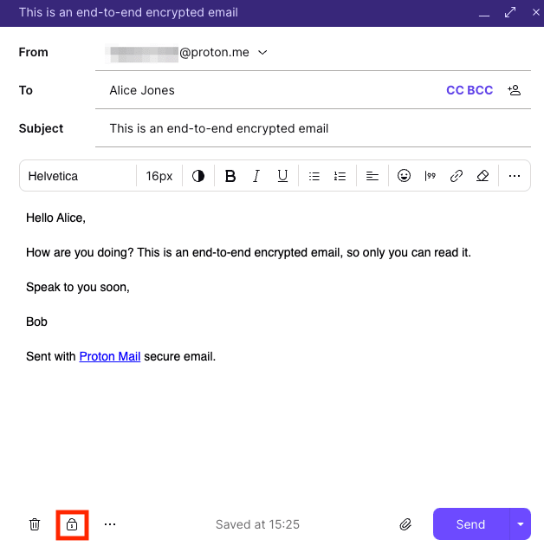Open the Proton Mail link

coord(110,356)
